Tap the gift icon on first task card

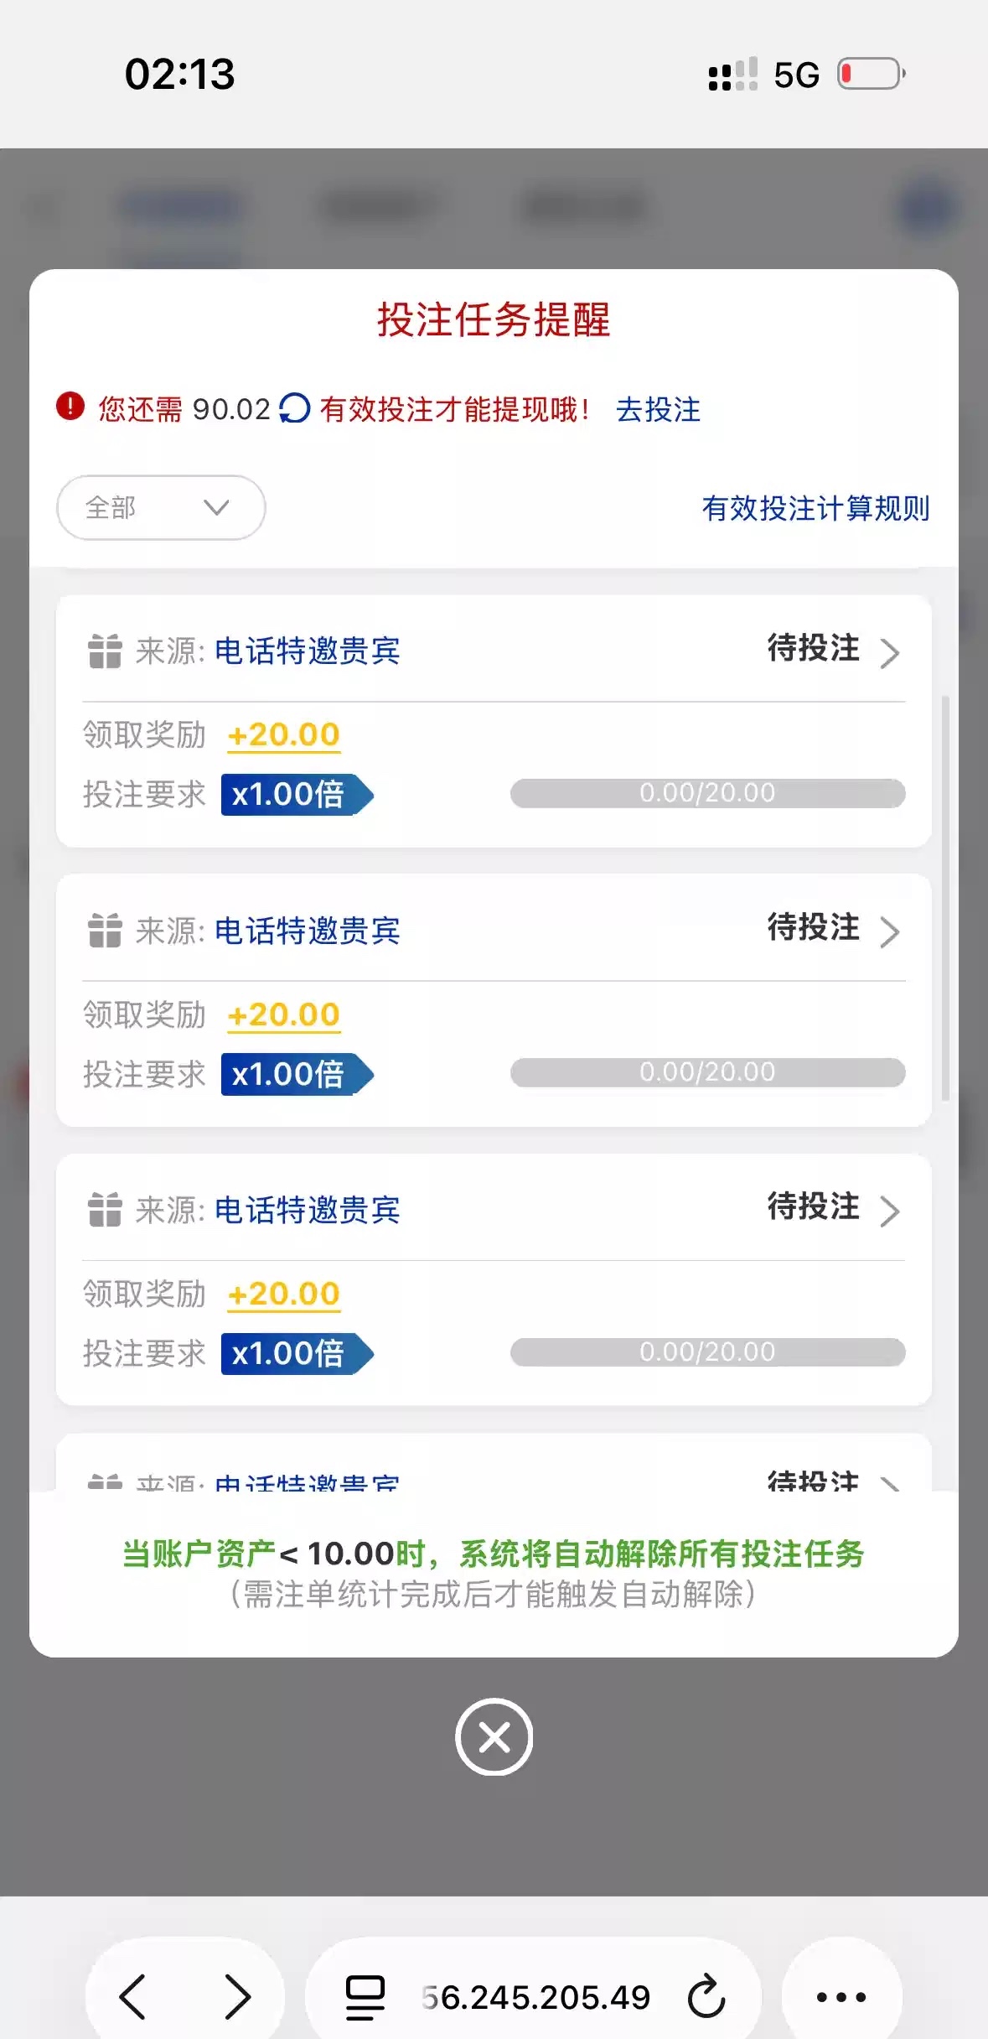(x=105, y=651)
